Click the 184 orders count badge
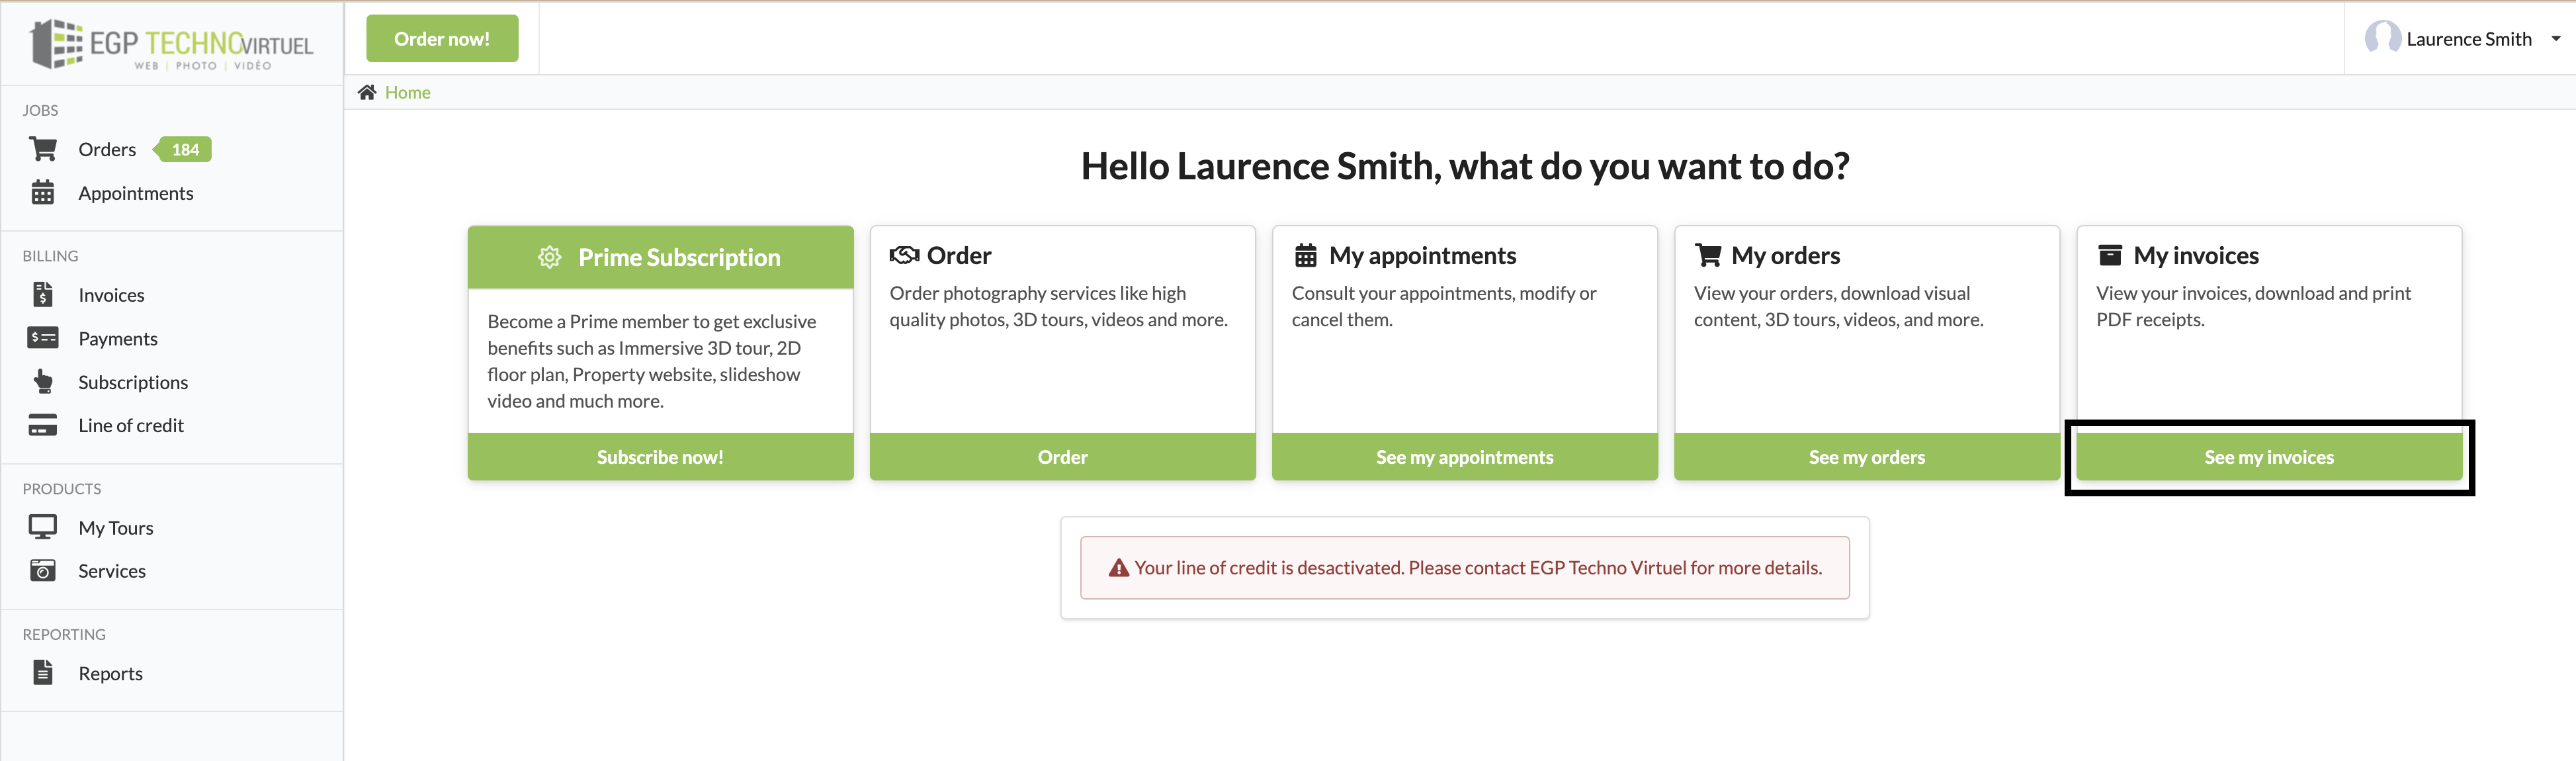 185,150
